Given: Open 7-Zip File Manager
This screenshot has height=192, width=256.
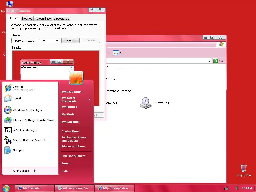Looking at the screenshot, I should click(x=30, y=130).
